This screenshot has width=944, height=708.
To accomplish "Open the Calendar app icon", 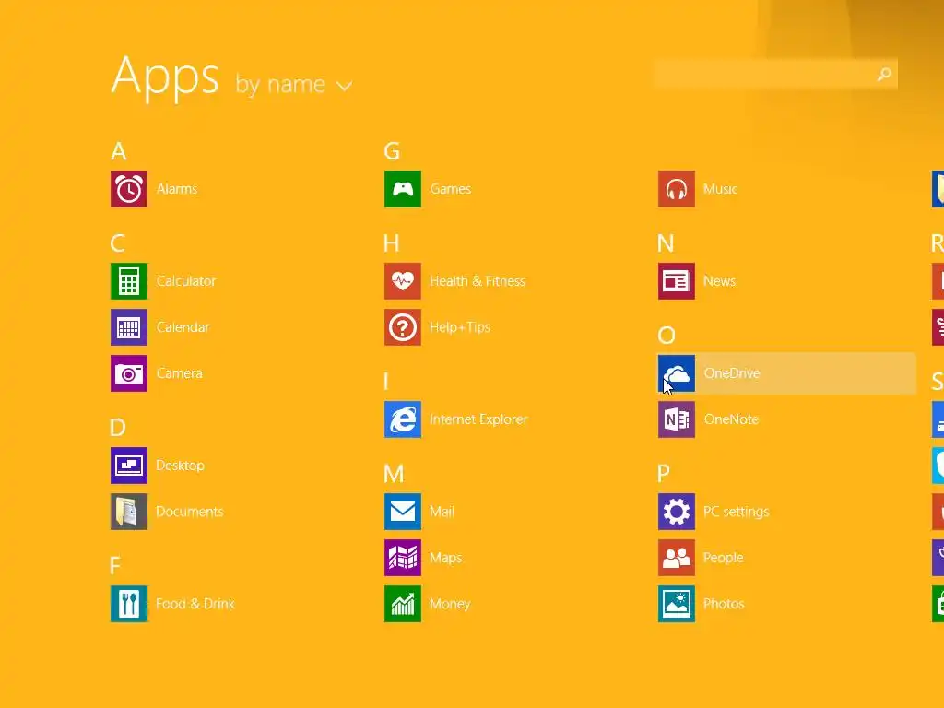I will 129,327.
